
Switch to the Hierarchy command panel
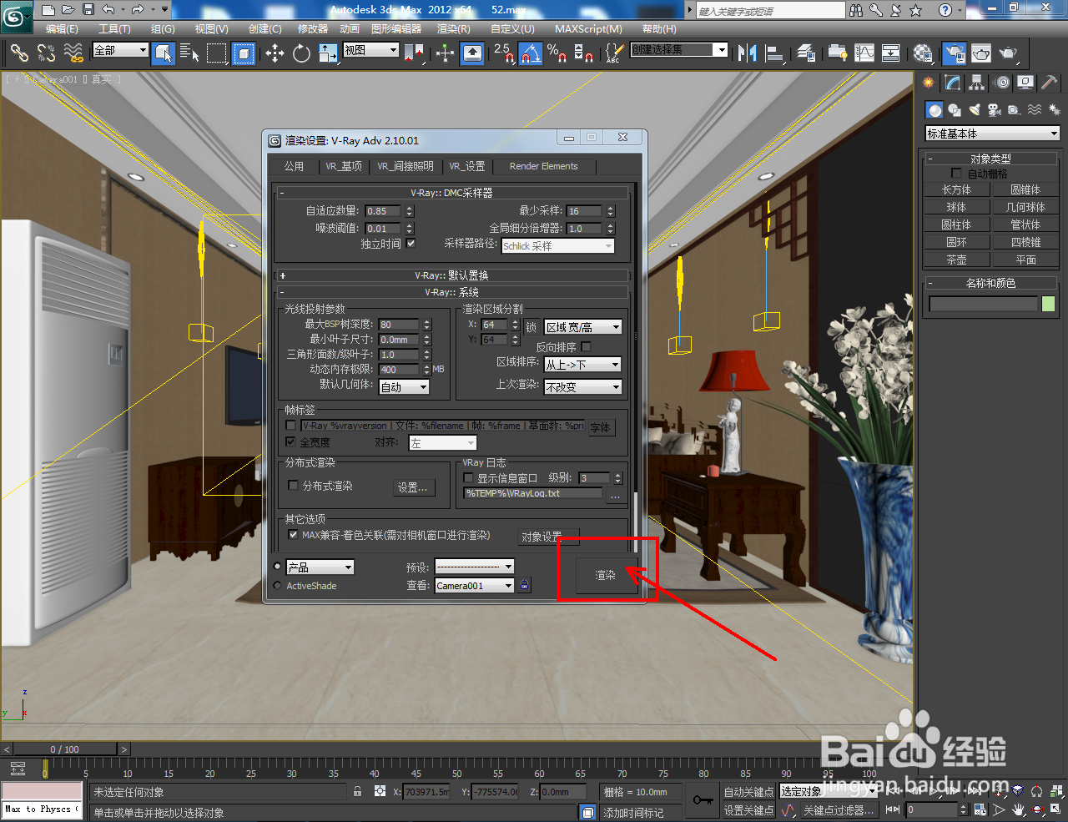click(x=977, y=83)
